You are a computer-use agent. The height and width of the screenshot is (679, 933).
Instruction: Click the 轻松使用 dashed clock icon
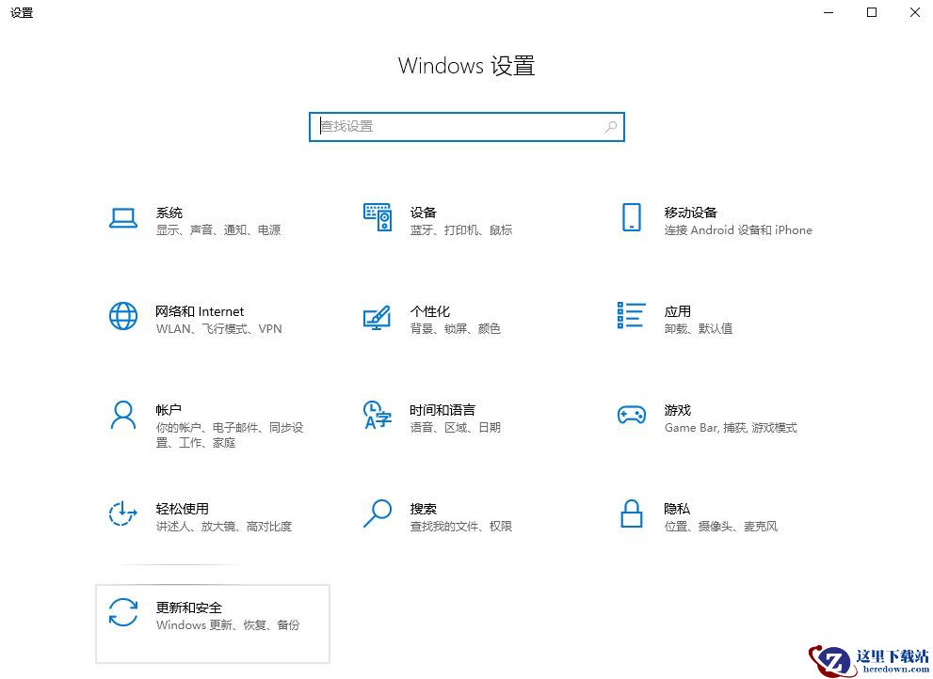click(123, 513)
